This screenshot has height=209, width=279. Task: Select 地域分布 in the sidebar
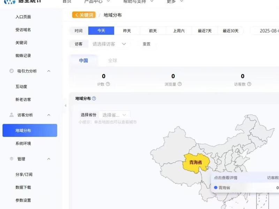click(30, 130)
